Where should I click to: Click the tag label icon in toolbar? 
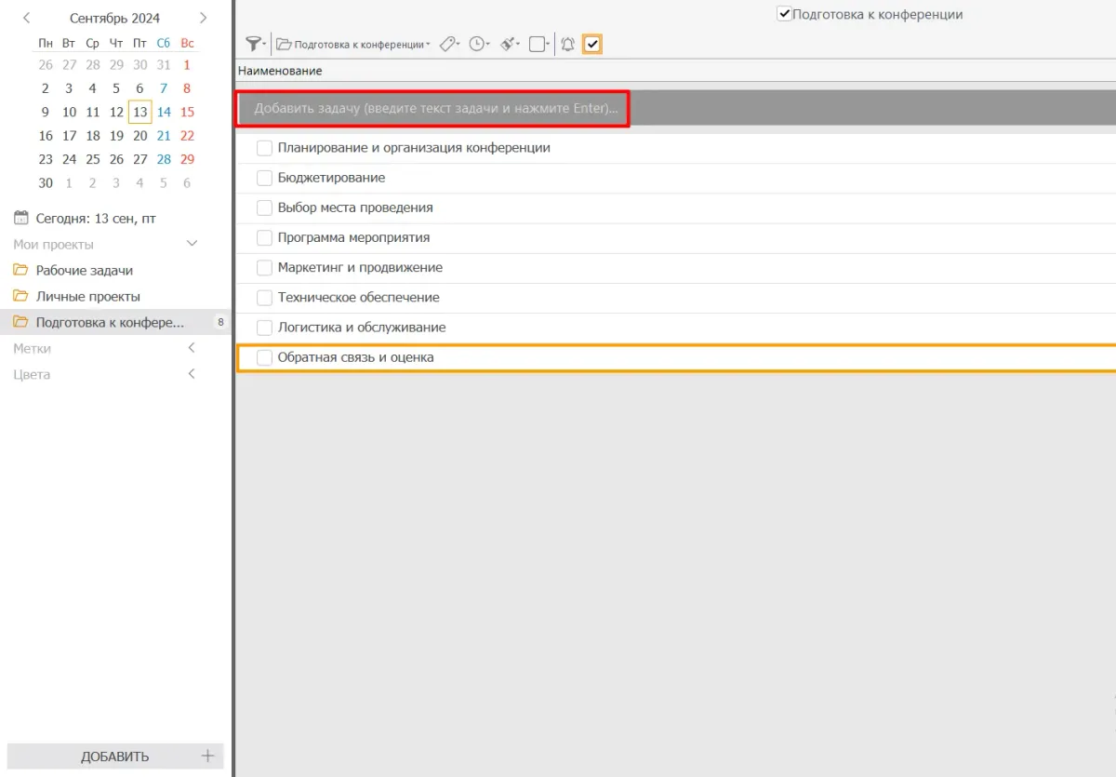448,44
